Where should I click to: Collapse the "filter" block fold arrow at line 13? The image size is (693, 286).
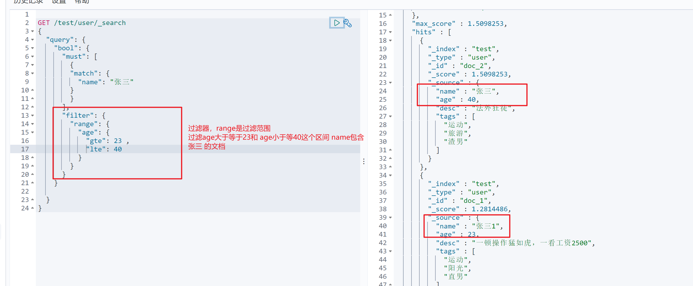coord(33,116)
